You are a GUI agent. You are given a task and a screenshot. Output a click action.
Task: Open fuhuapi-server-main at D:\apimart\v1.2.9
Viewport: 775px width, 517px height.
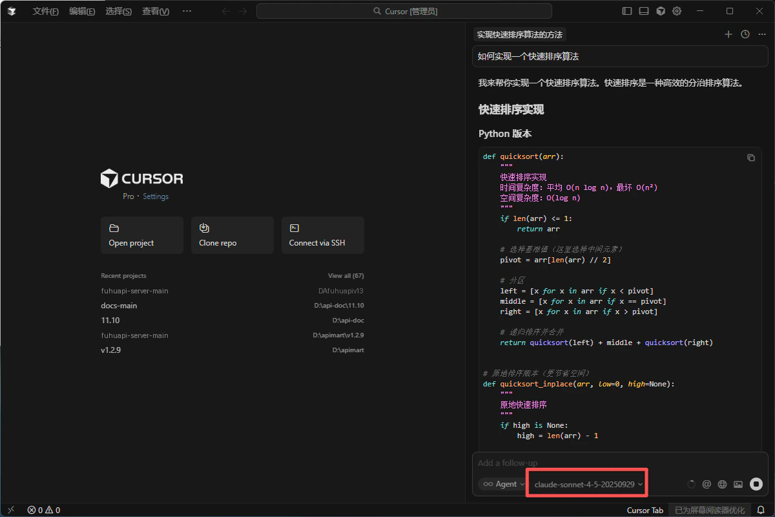pos(232,335)
